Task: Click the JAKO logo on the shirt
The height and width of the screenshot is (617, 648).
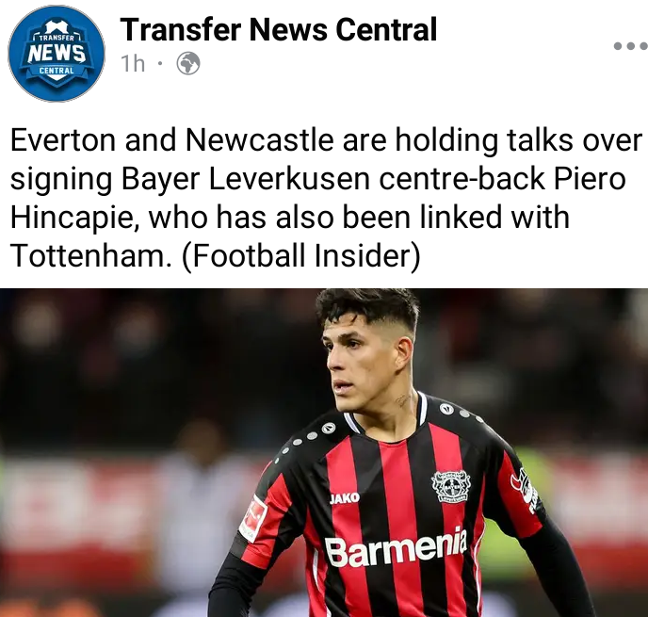Action: (x=345, y=498)
